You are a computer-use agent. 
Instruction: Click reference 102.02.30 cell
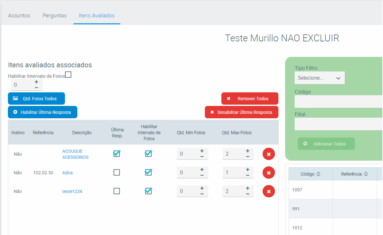pyautogui.click(x=43, y=173)
